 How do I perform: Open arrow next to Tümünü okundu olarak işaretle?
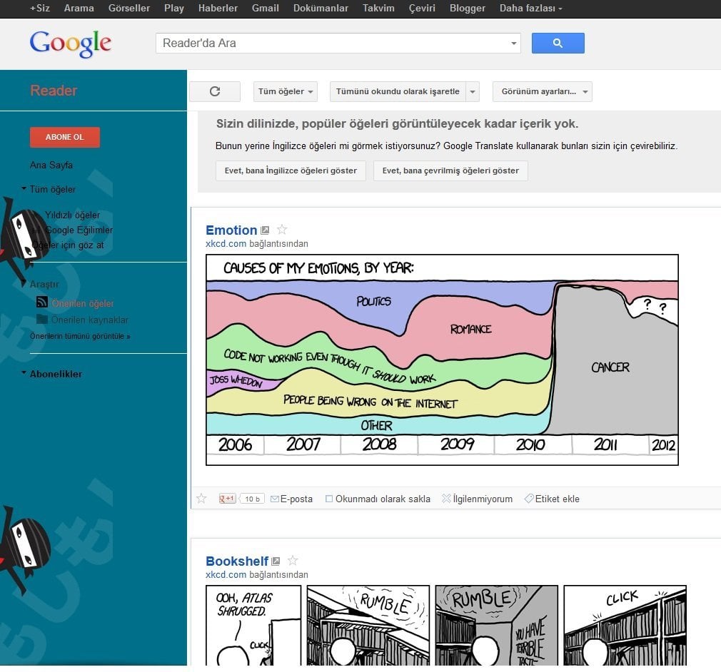point(473,91)
